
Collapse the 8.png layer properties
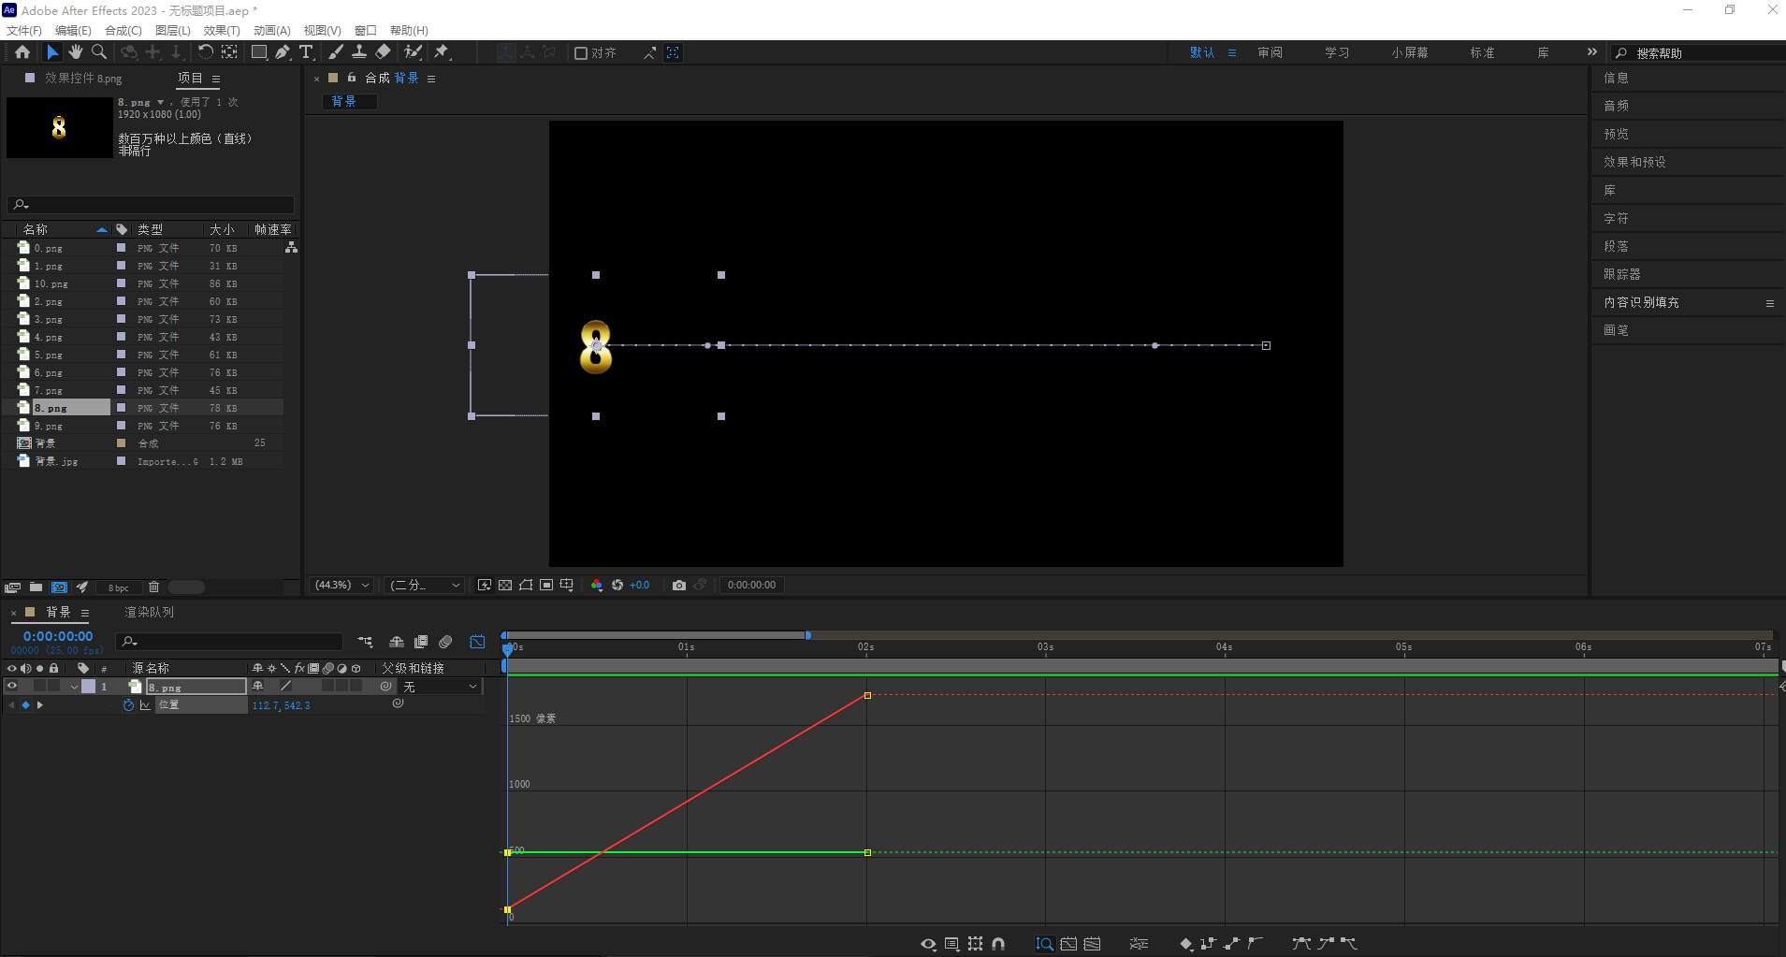[x=74, y=687]
